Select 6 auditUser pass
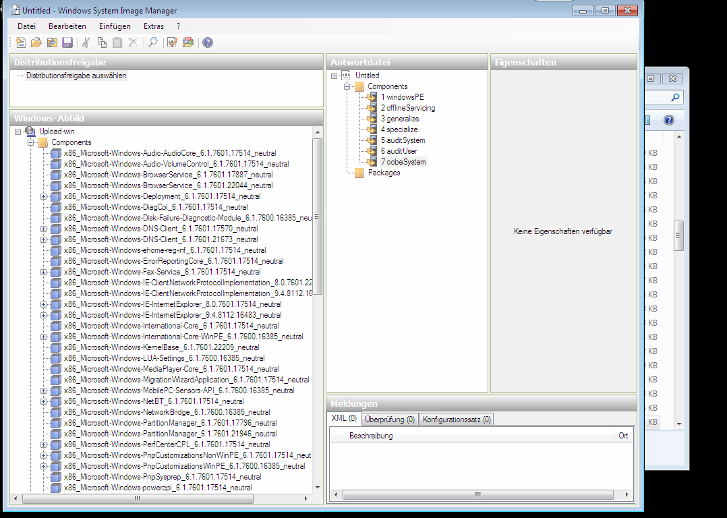 click(399, 150)
